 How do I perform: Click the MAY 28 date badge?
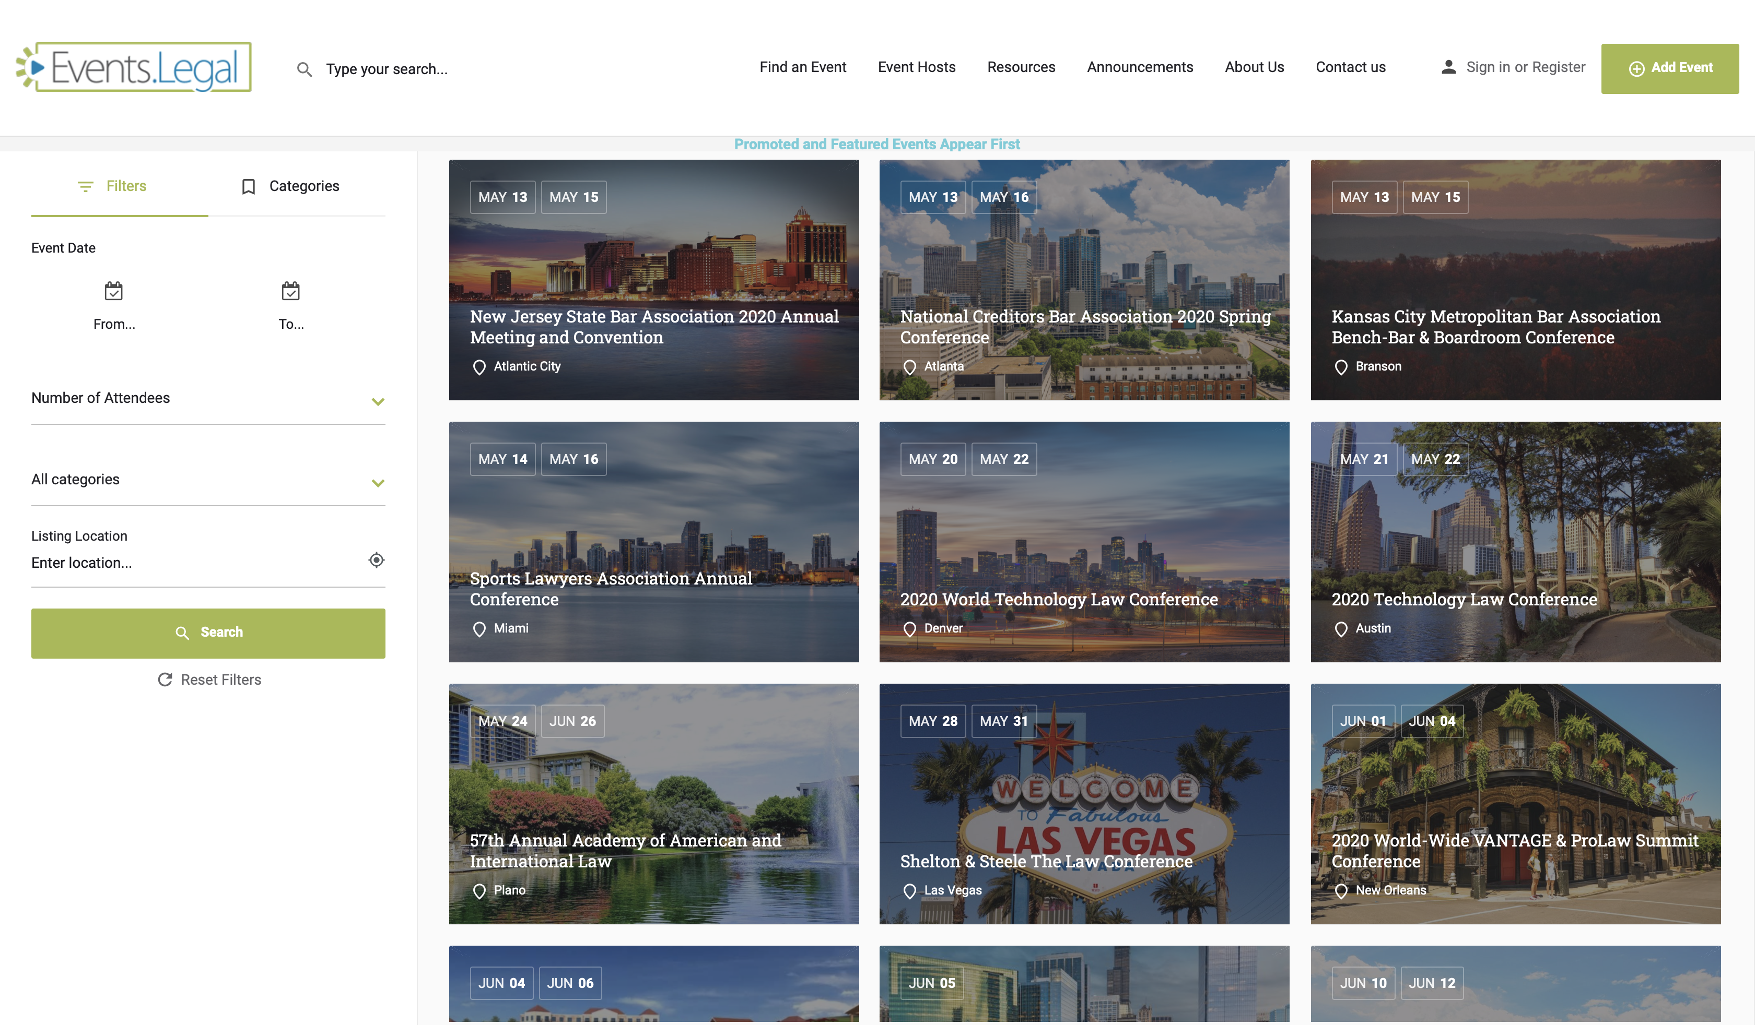[932, 721]
